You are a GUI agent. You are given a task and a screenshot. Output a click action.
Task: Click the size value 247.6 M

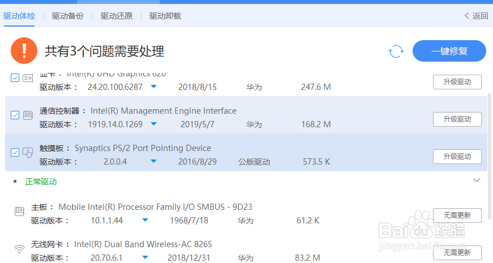click(316, 87)
